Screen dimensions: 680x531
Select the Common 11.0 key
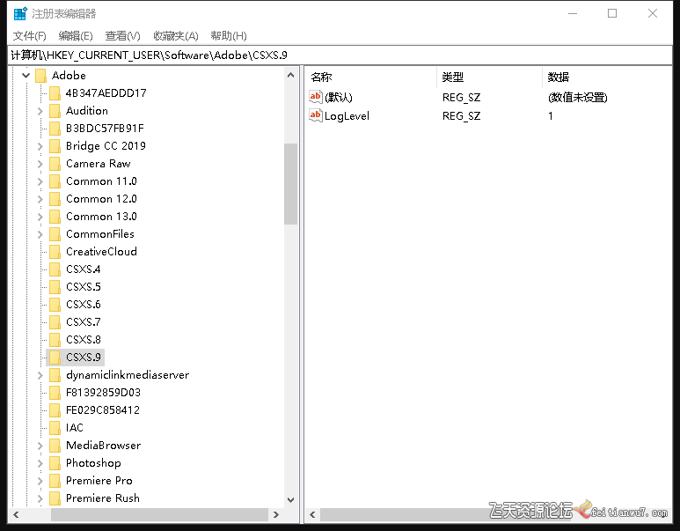pyautogui.click(x=101, y=181)
